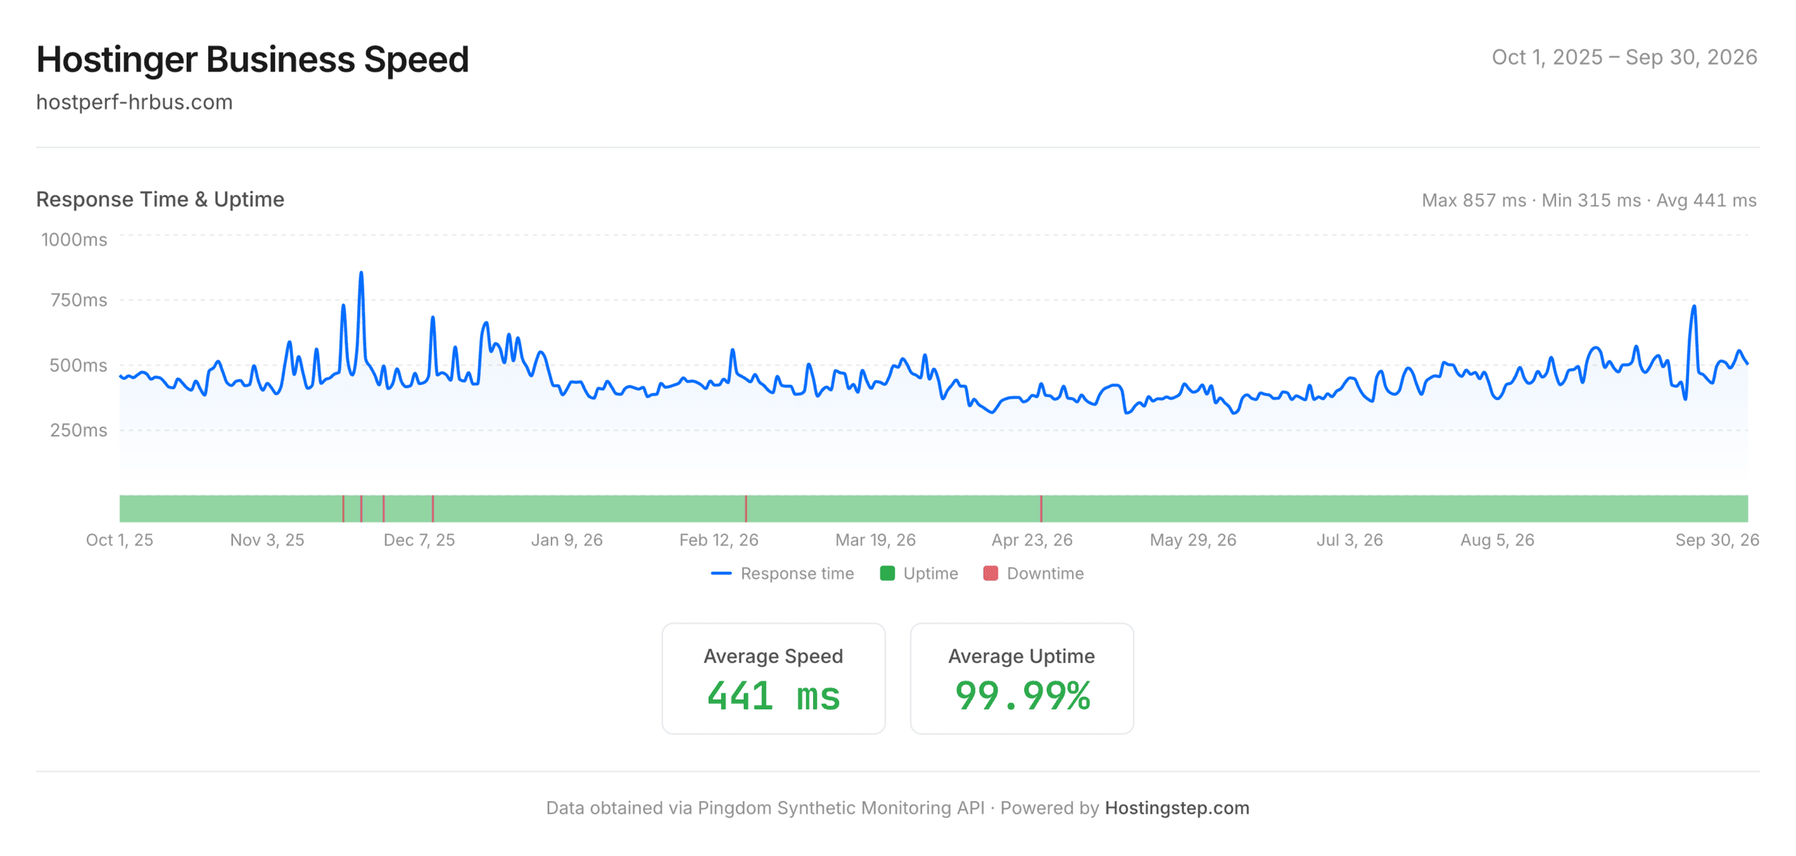Select the Average Speed 441 ms card
1796x856 pixels.
coord(773,678)
